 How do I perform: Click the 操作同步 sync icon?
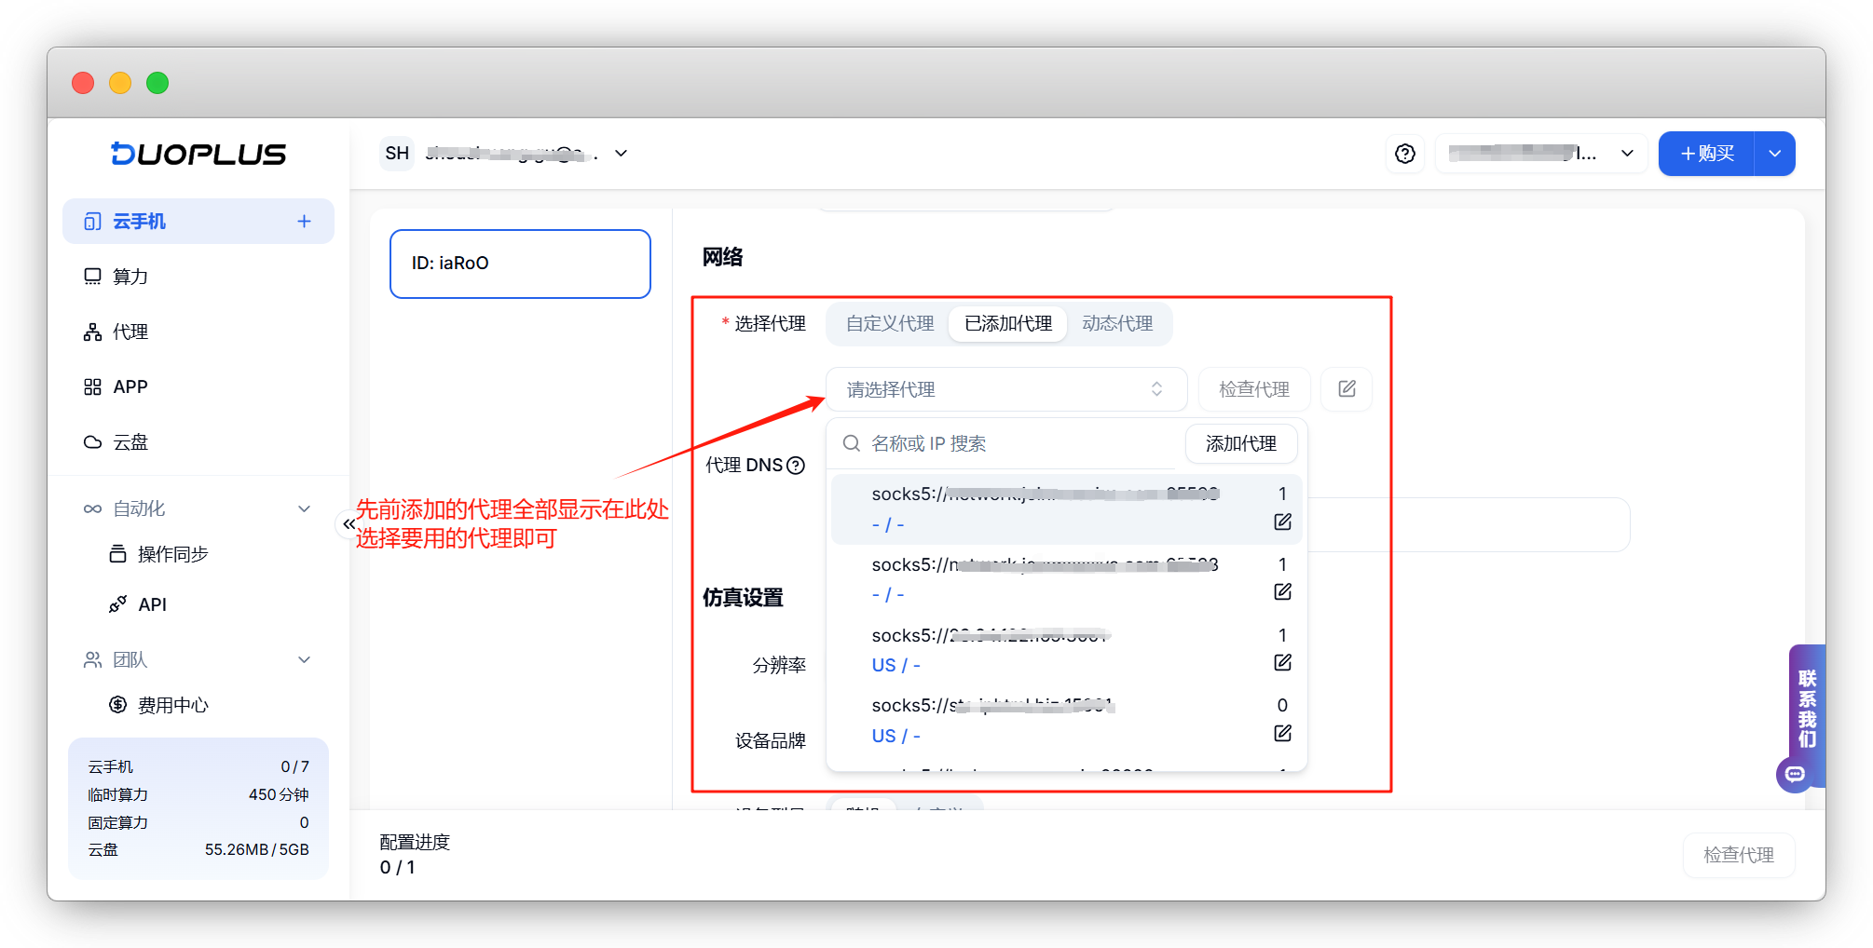click(x=117, y=554)
